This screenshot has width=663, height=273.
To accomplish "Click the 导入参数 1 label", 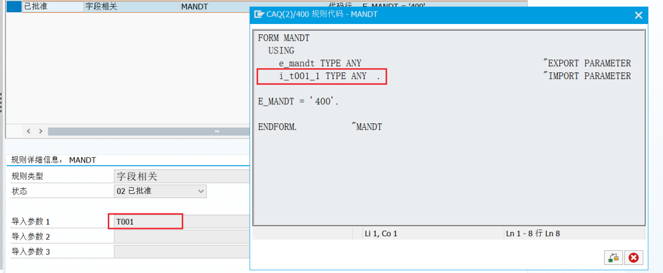I will click(31, 222).
